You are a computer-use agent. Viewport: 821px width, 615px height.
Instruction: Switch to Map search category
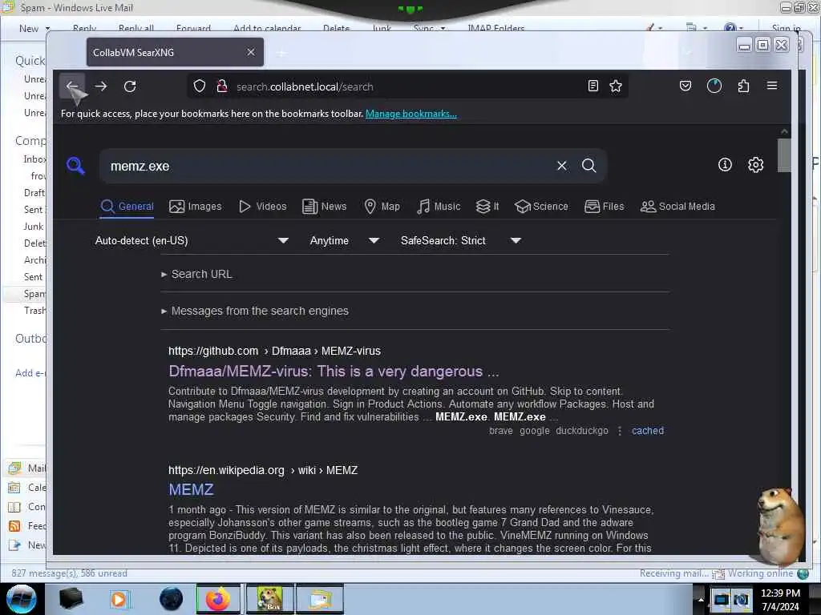382,207
